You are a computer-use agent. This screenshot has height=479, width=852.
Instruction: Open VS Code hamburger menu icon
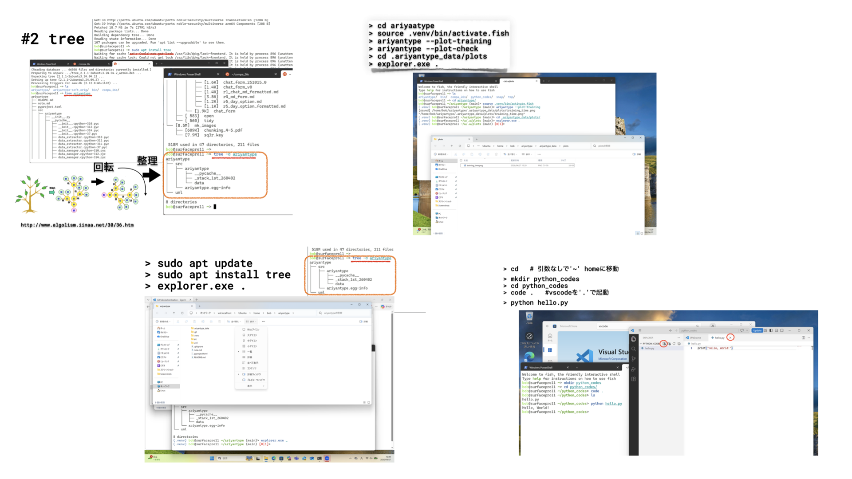pos(640,330)
